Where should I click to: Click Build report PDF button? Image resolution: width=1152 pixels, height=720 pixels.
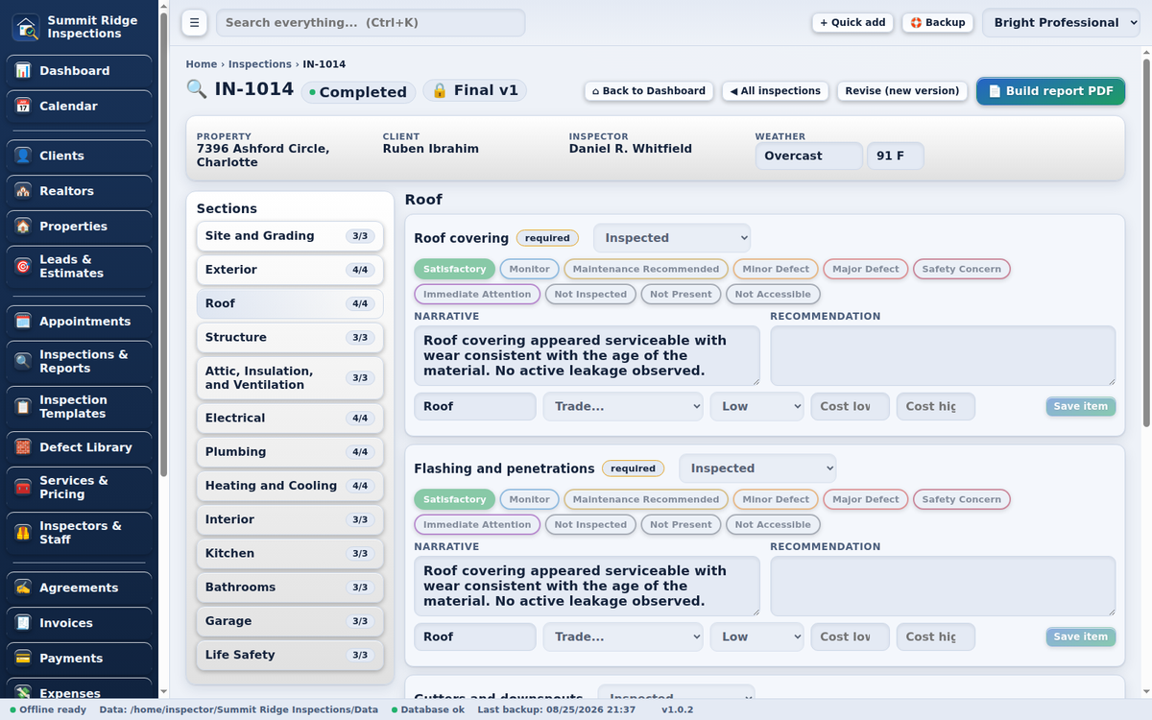click(x=1050, y=91)
